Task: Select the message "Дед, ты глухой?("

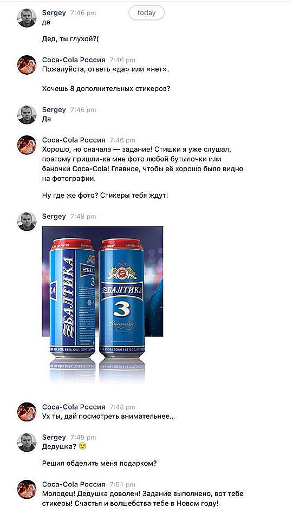Action: coord(70,39)
